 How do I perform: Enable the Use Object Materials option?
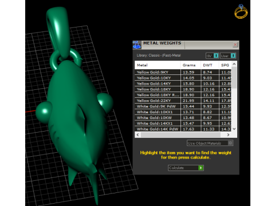(x=210, y=143)
